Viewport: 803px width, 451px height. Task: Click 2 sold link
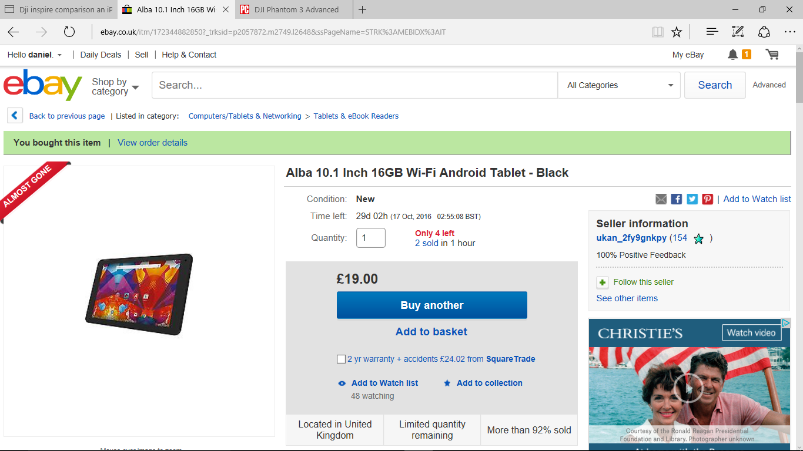pyautogui.click(x=426, y=243)
